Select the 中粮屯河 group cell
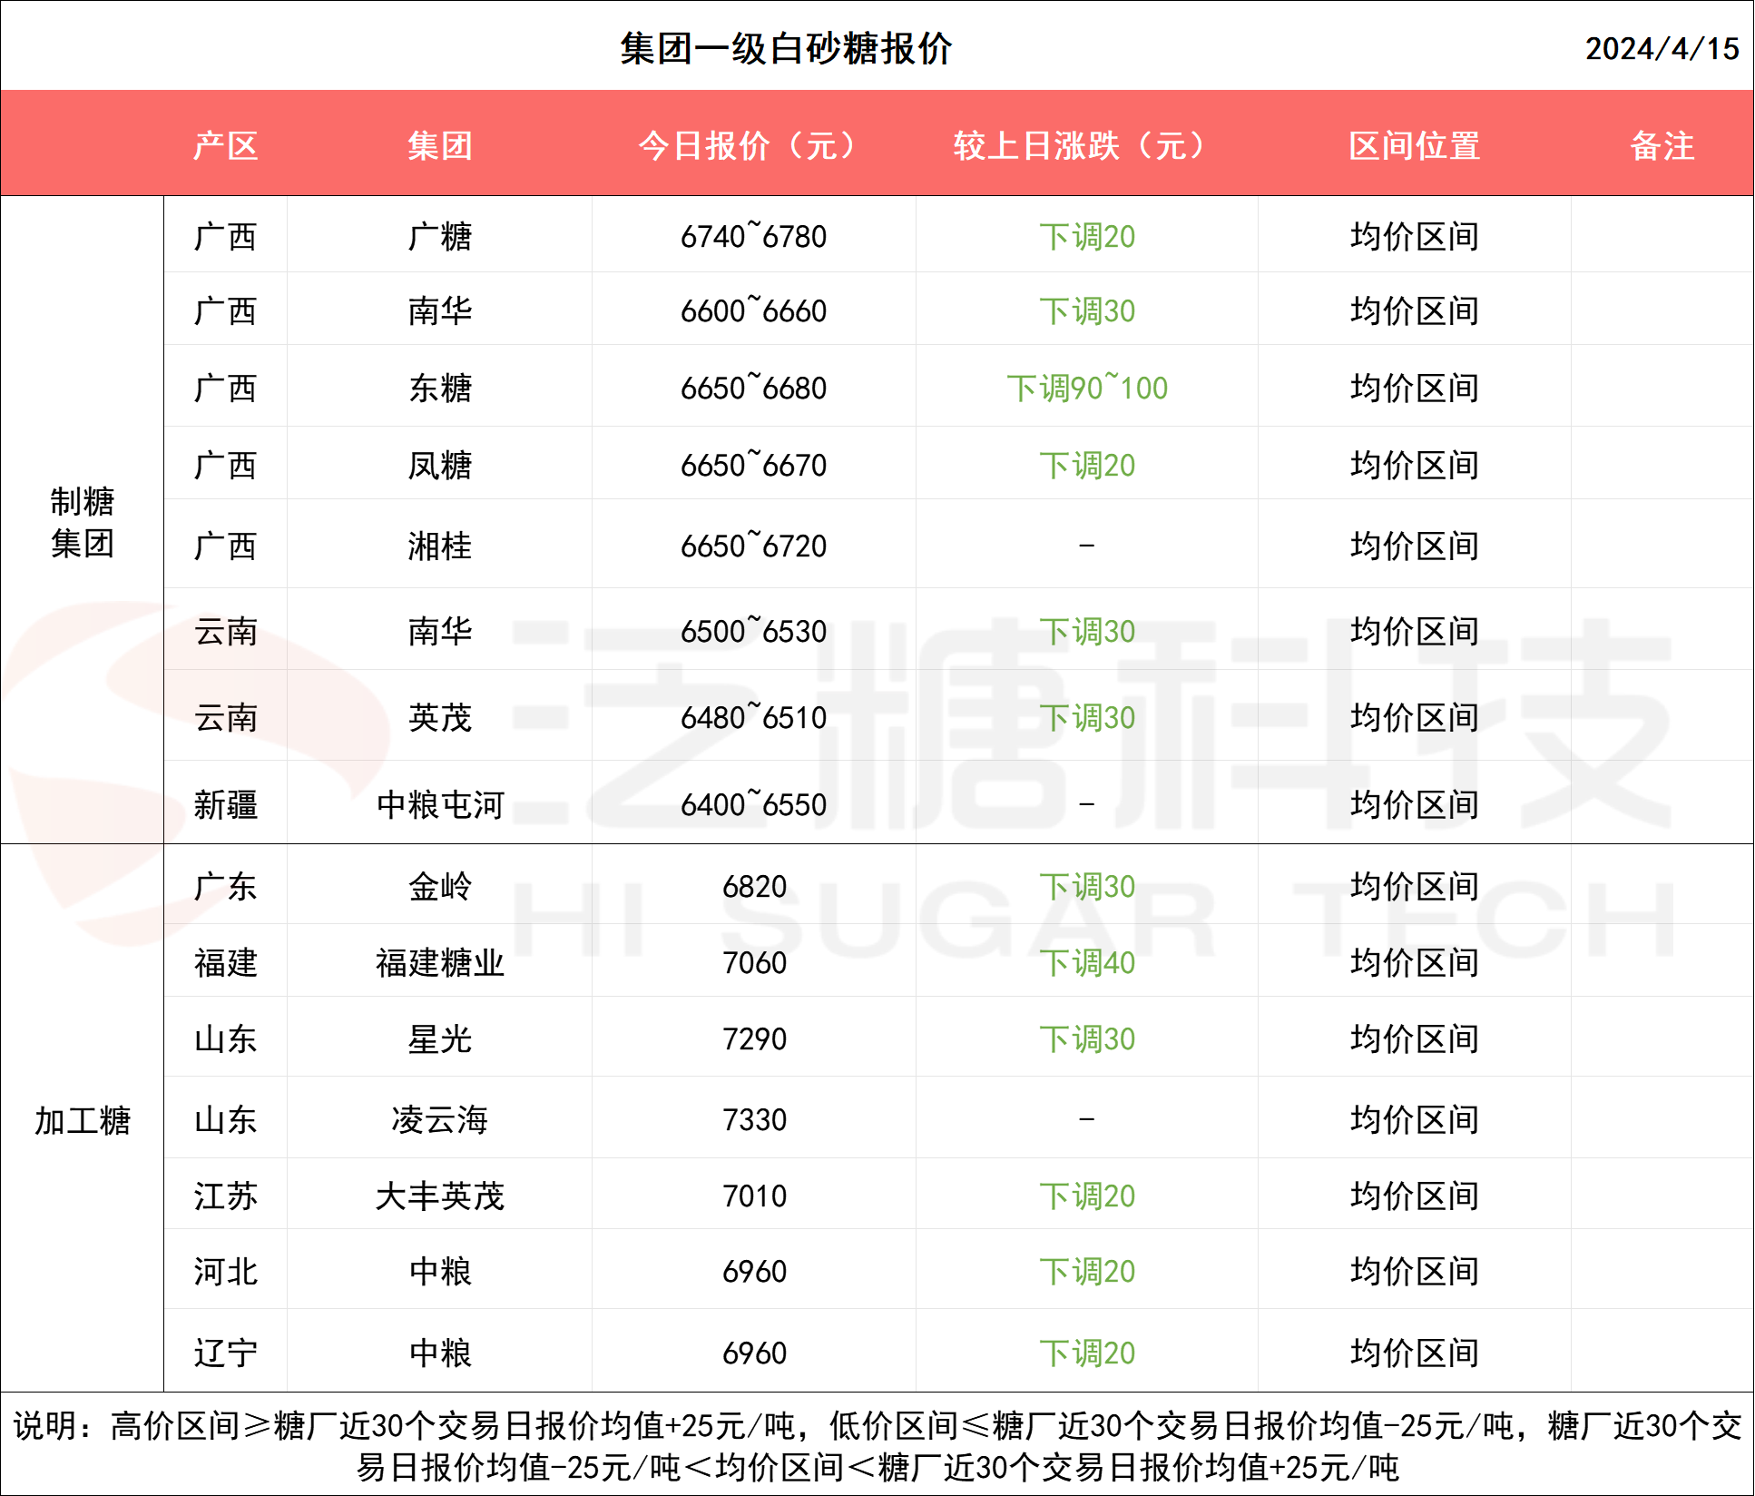Screen dimensions: 1755x1496 click(x=439, y=804)
